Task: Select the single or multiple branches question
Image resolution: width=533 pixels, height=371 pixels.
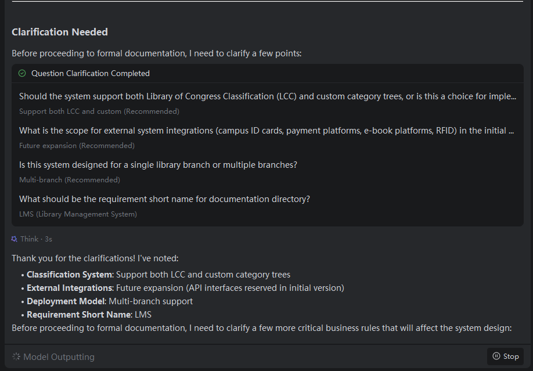Action: click(x=158, y=164)
